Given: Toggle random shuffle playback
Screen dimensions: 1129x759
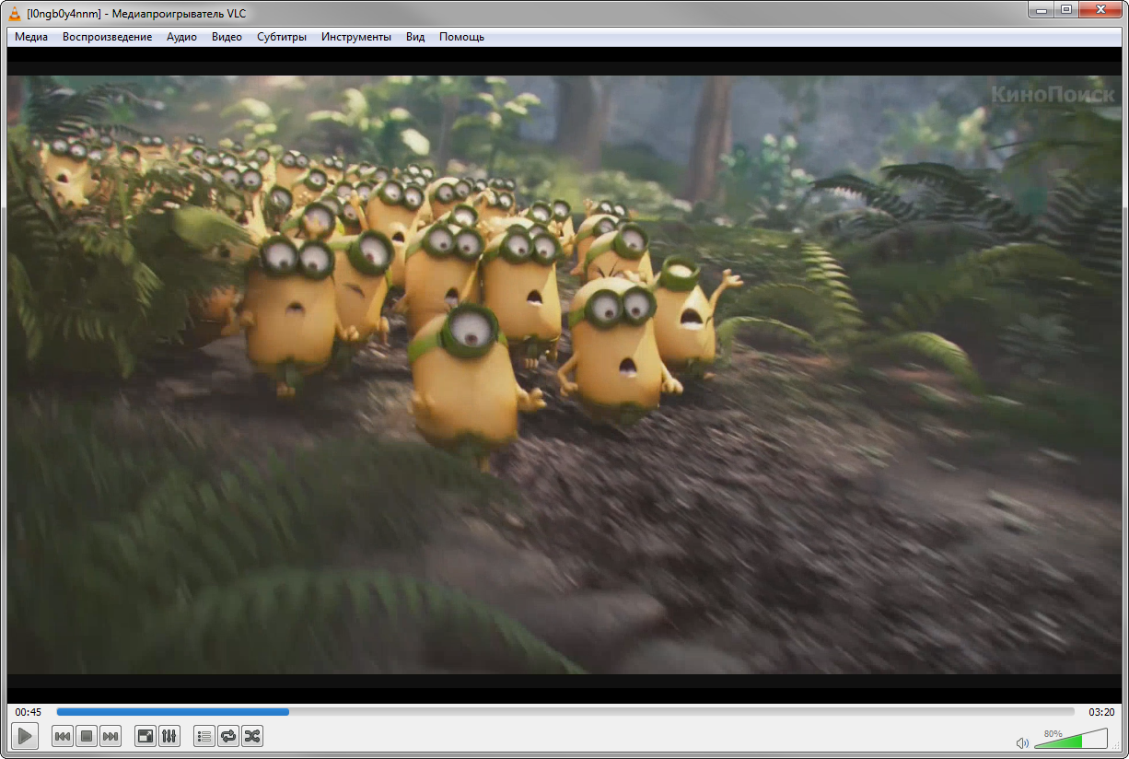Looking at the screenshot, I should (x=252, y=736).
